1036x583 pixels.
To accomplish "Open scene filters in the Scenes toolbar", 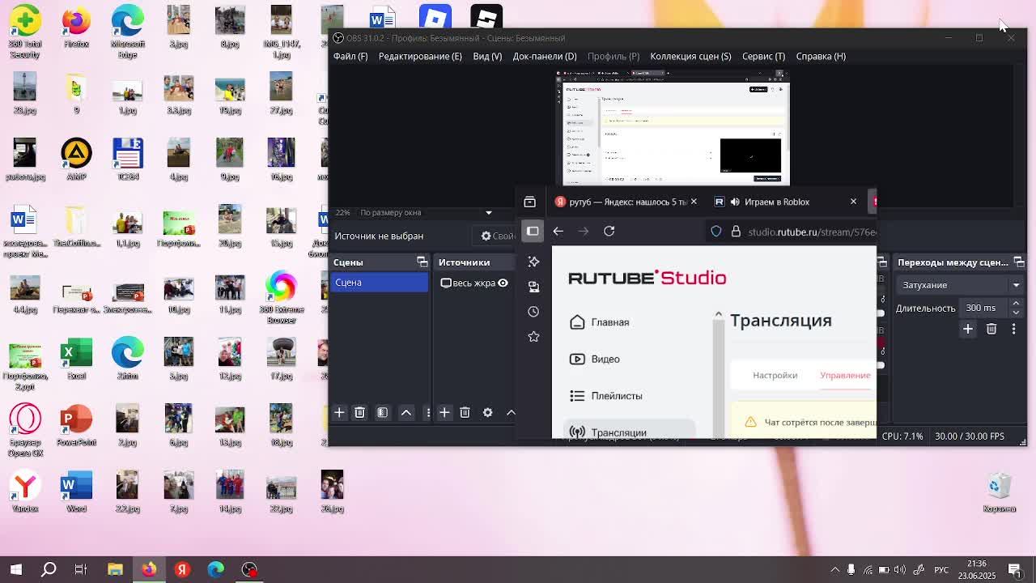I will 383,413.
